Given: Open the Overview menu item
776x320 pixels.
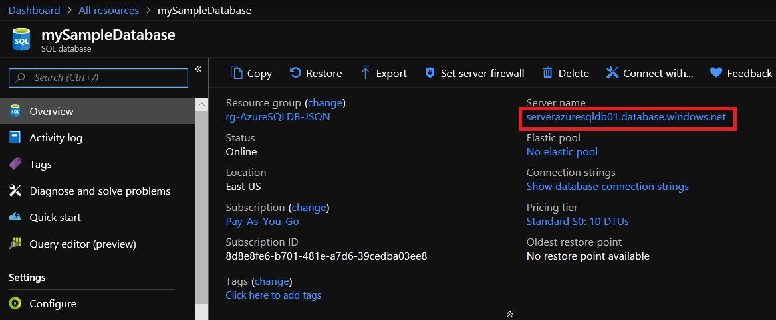Looking at the screenshot, I should click(98, 111).
